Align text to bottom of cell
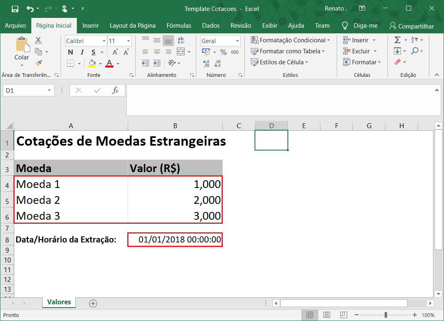Screen dimensions: 444x321 [x=168, y=41]
